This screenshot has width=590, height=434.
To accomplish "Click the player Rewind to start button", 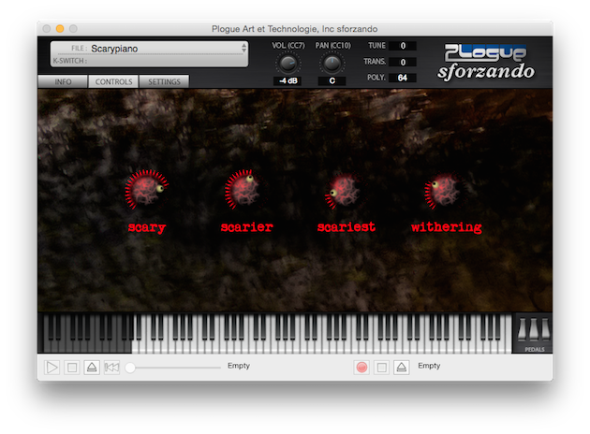I will point(111,367).
